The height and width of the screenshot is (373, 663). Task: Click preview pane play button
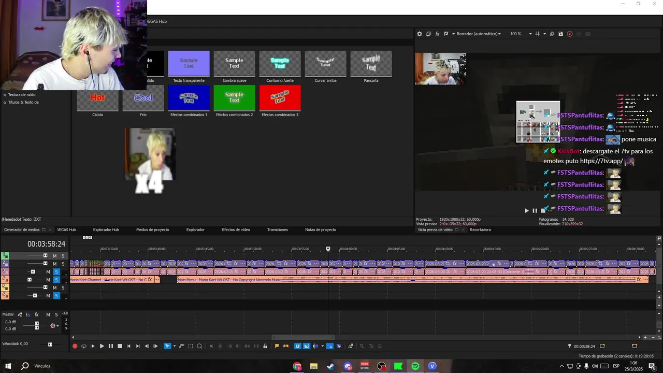pyautogui.click(x=526, y=210)
